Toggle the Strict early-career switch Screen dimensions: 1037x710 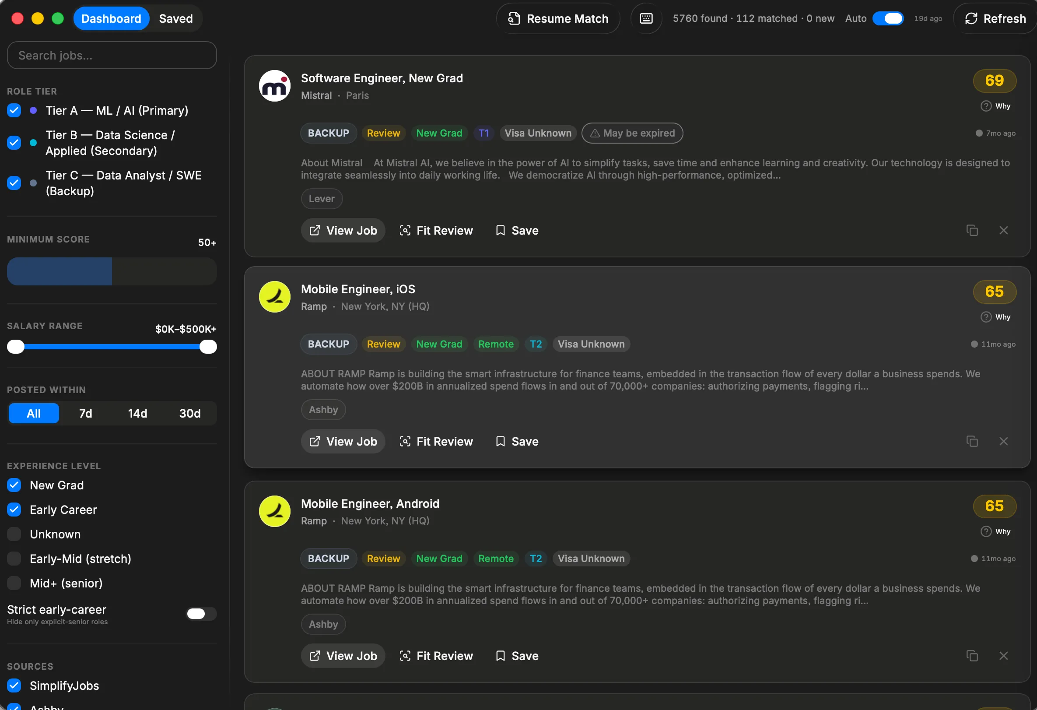[201, 614]
